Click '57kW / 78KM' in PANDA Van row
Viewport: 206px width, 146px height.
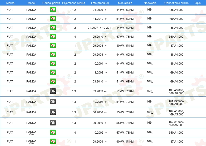coord(125,133)
